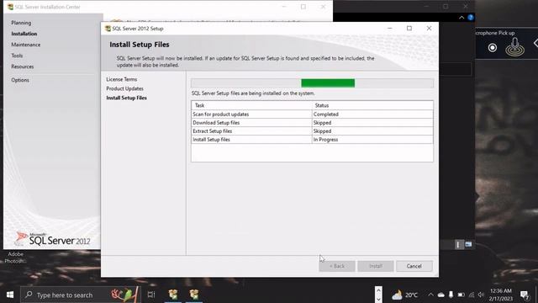Click the microphone pick up icon
This screenshot has height=303, width=538.
point(514,47)
